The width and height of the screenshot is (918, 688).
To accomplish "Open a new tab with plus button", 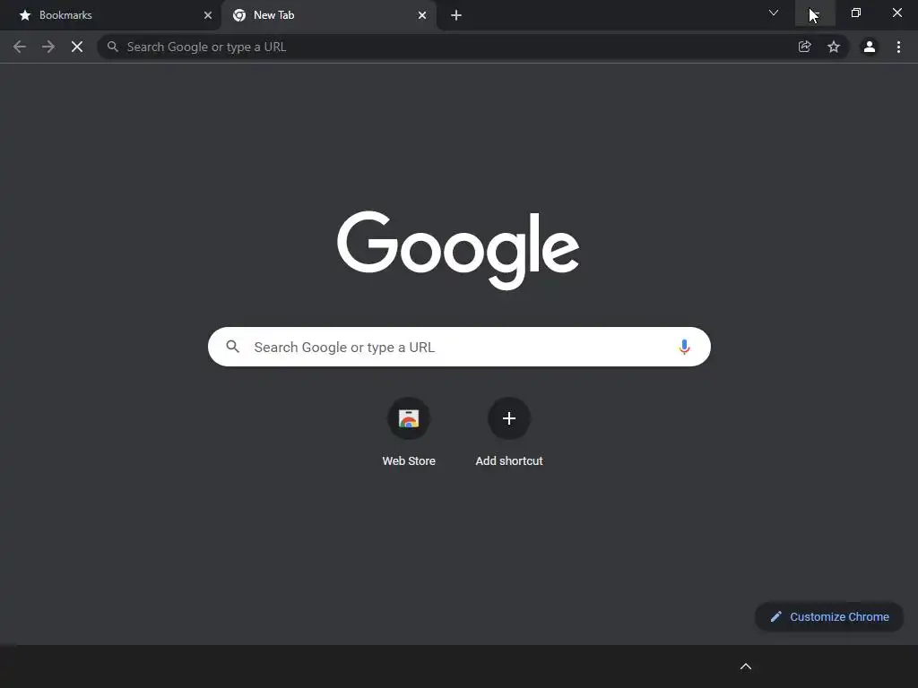I will point(456,15).
